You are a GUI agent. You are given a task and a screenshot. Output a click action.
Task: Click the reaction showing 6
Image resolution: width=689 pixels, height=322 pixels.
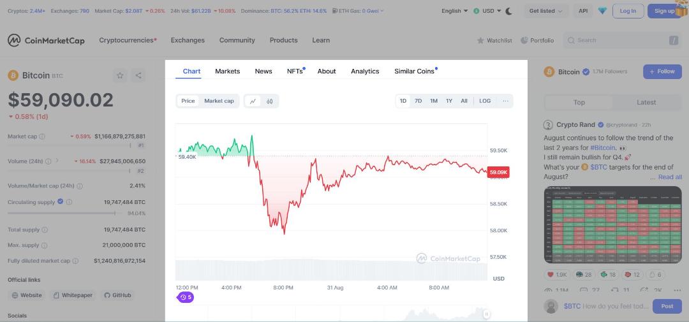click(x=655, y=275)
